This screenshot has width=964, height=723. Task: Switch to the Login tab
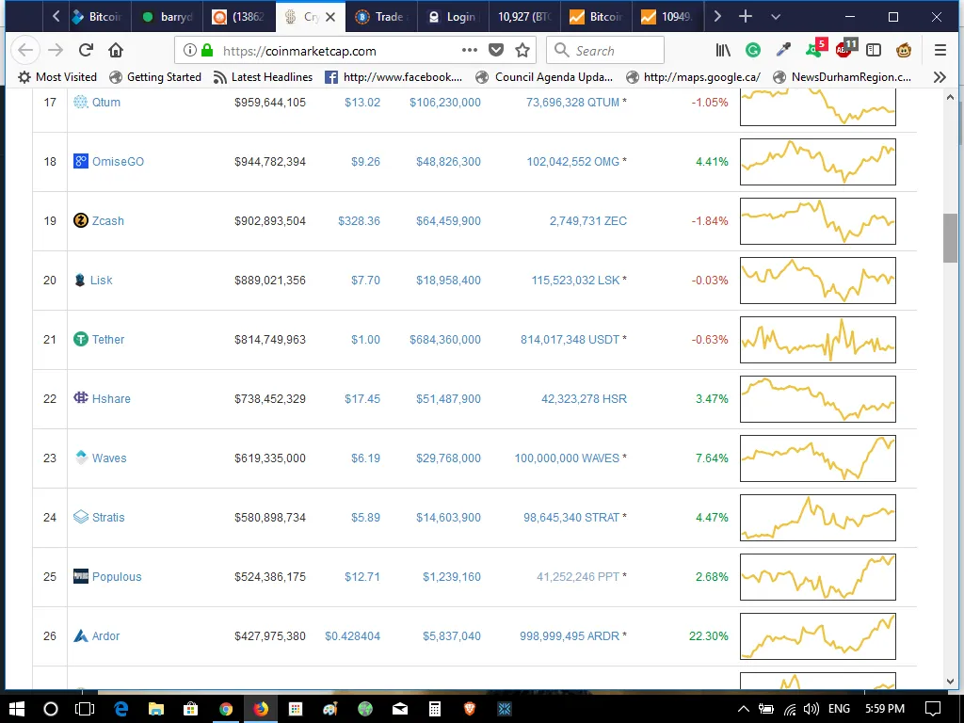click(x=453, y=17)
